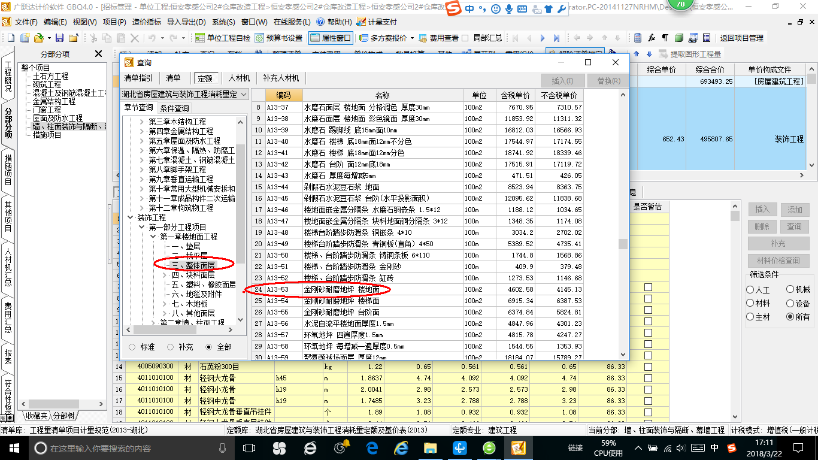
Task: Close the 分部分项 side panel with X
Action: point(99,54)
